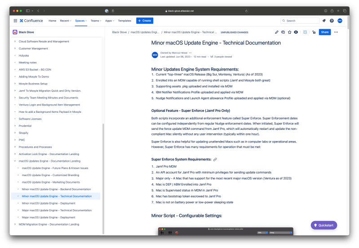This screenshot has width=359, height=248.
Task: Open the Quickstart button
Action: pyautogui.click(x=324, y=225)
